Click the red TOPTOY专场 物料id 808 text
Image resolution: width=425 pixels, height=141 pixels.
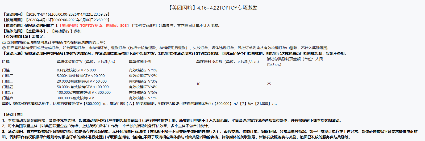coord(92,25)
